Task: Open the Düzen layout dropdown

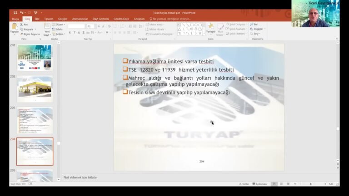Action: pyautogui.click(x=59, y=24)
